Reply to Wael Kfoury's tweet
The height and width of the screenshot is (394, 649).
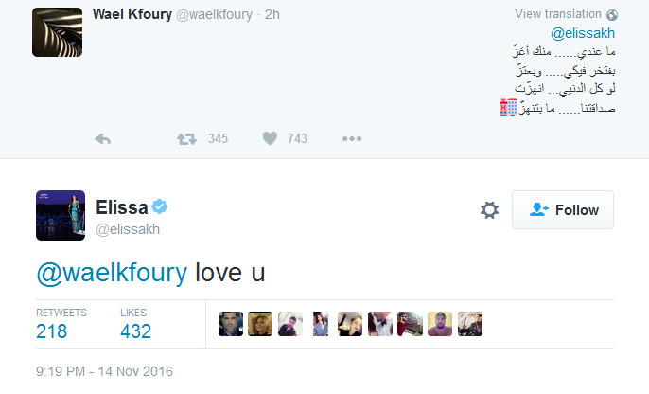pyautogui.click(x=104, y=138)
